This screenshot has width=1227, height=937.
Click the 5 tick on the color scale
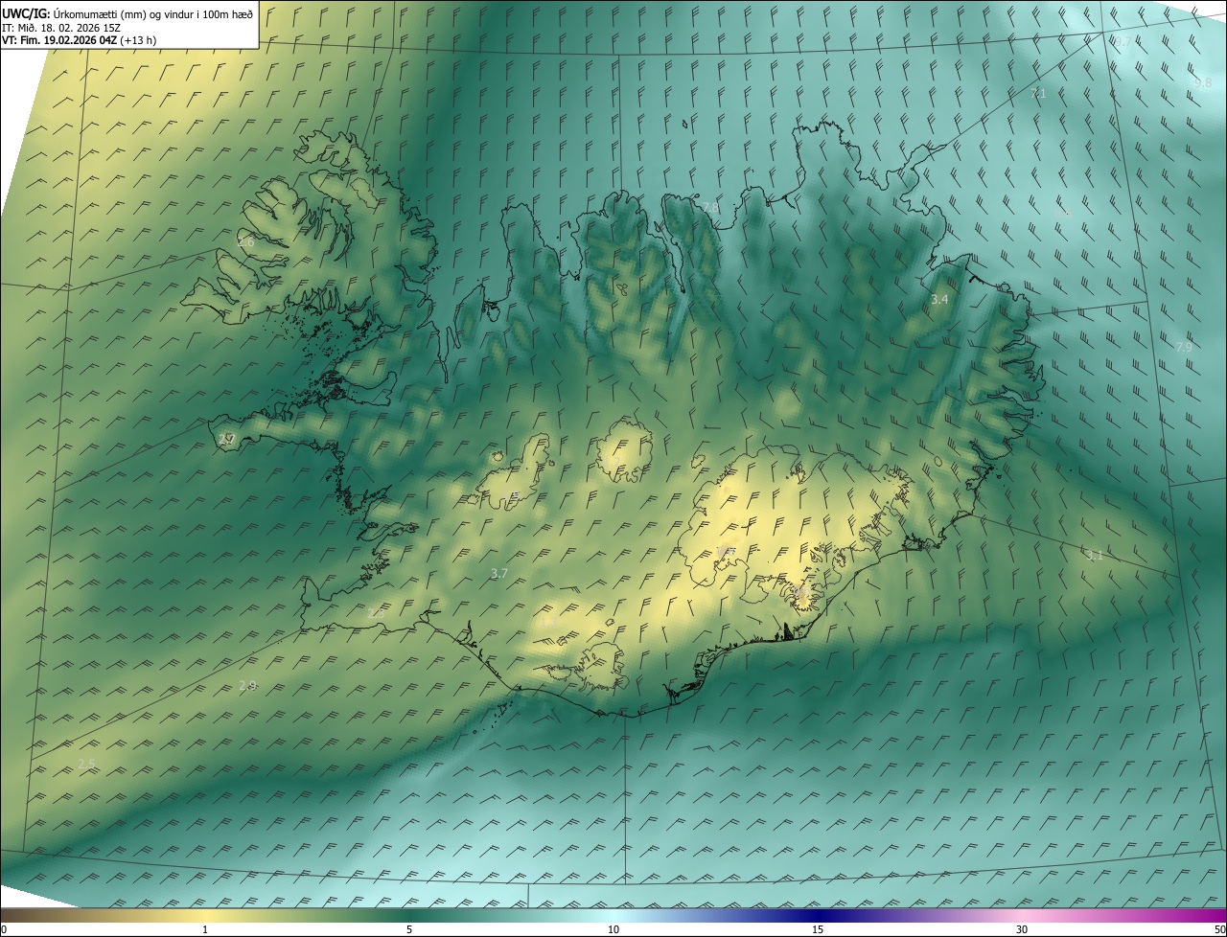pos(409,929)
